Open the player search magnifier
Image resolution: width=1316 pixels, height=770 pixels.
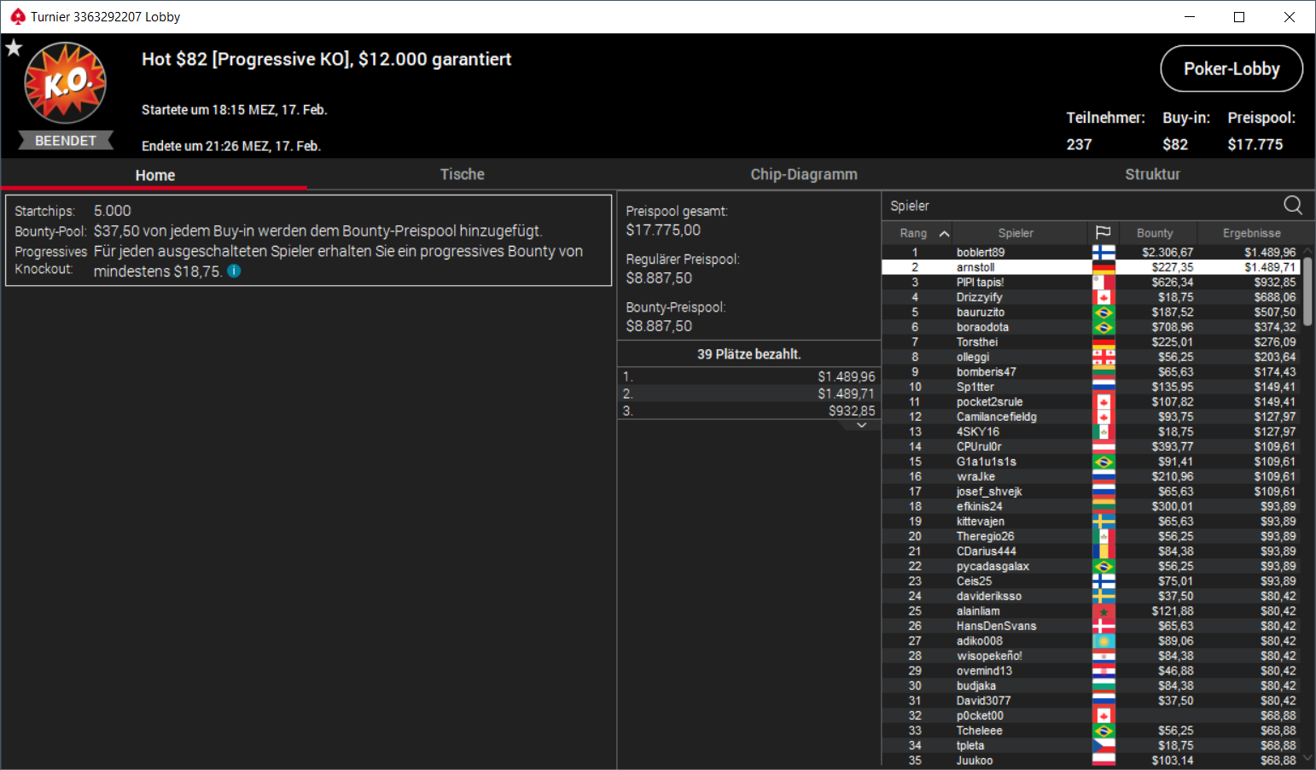coord(1293,205)
